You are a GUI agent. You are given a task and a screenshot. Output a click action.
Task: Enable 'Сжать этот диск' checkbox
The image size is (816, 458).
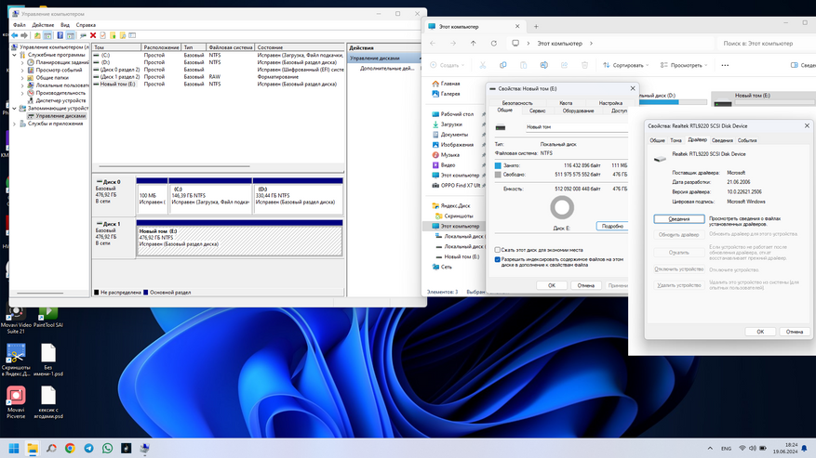coord(498,250)
